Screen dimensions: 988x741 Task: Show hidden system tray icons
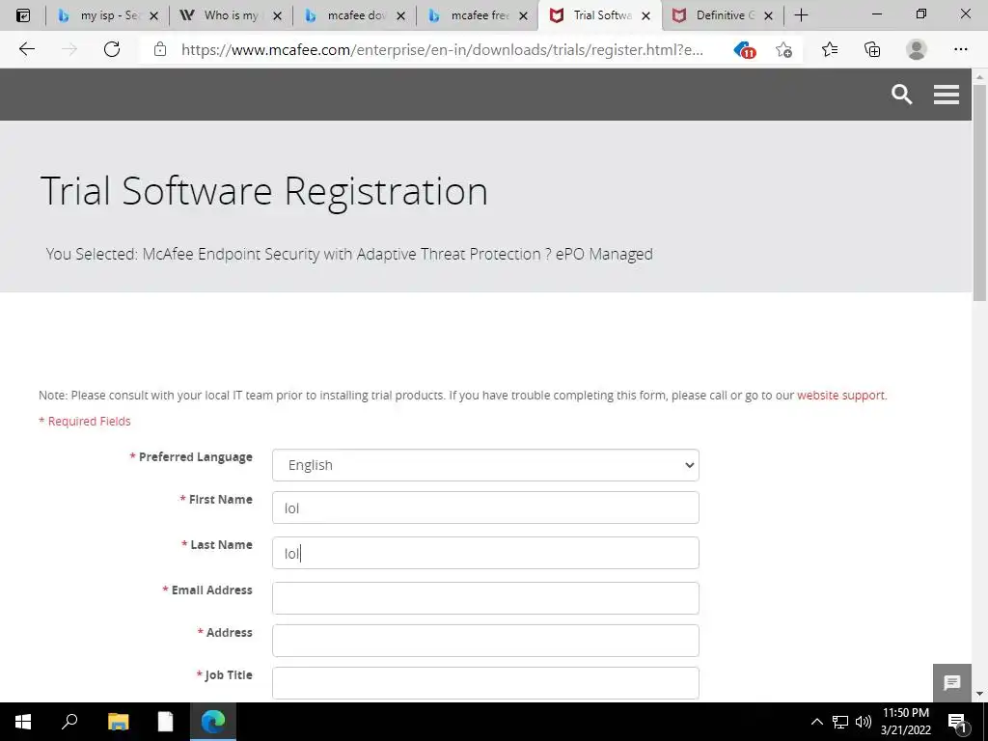point(816,722)
